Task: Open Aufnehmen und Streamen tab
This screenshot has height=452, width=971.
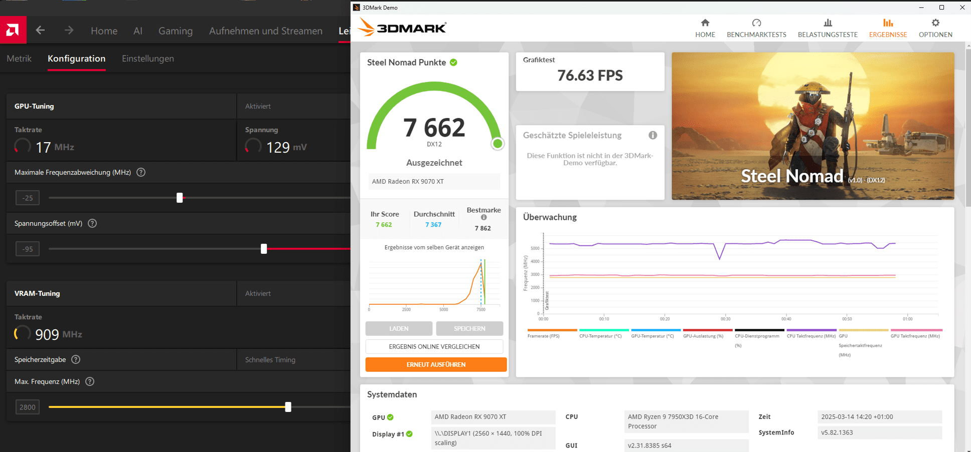Action: tap(266, 31)
